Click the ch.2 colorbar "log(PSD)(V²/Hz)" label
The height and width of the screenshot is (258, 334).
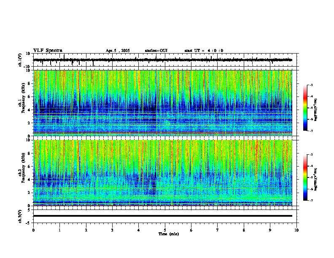pyautogui.click(x=316, y=179)
